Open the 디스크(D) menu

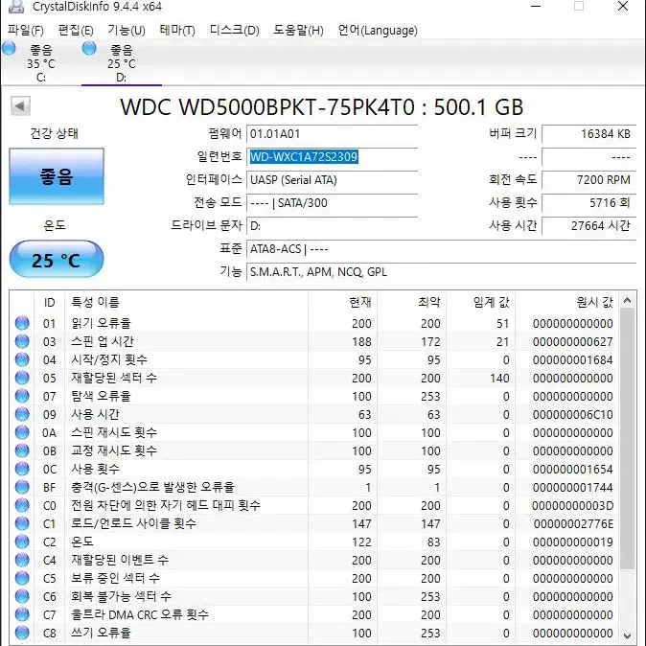235,30
